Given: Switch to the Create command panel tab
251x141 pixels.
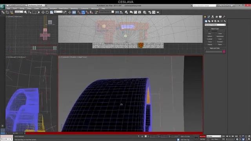Looking at the screenshot, I should (x=205, y=17).
